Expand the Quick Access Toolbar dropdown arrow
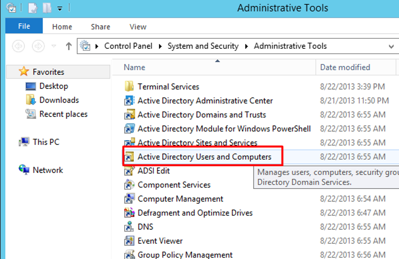Viewport: 399px width, 259px height. 59,8
